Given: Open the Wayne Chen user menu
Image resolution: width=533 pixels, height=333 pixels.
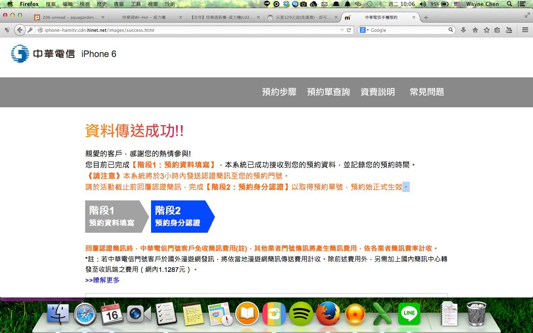Looking at the screenshot, I should [x=482, y=4].
